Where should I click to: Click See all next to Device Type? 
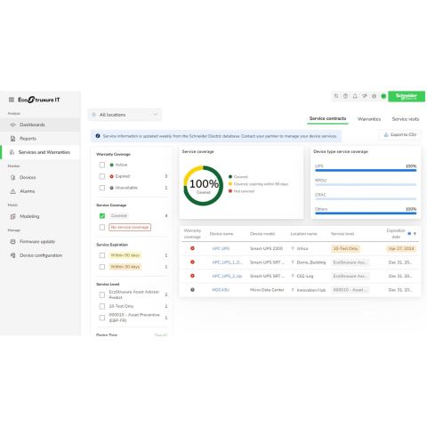[x=161, y=335]
